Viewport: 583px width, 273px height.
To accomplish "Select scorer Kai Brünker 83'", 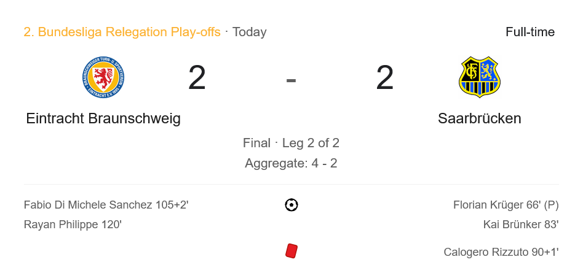I will (x=521, y=225).
